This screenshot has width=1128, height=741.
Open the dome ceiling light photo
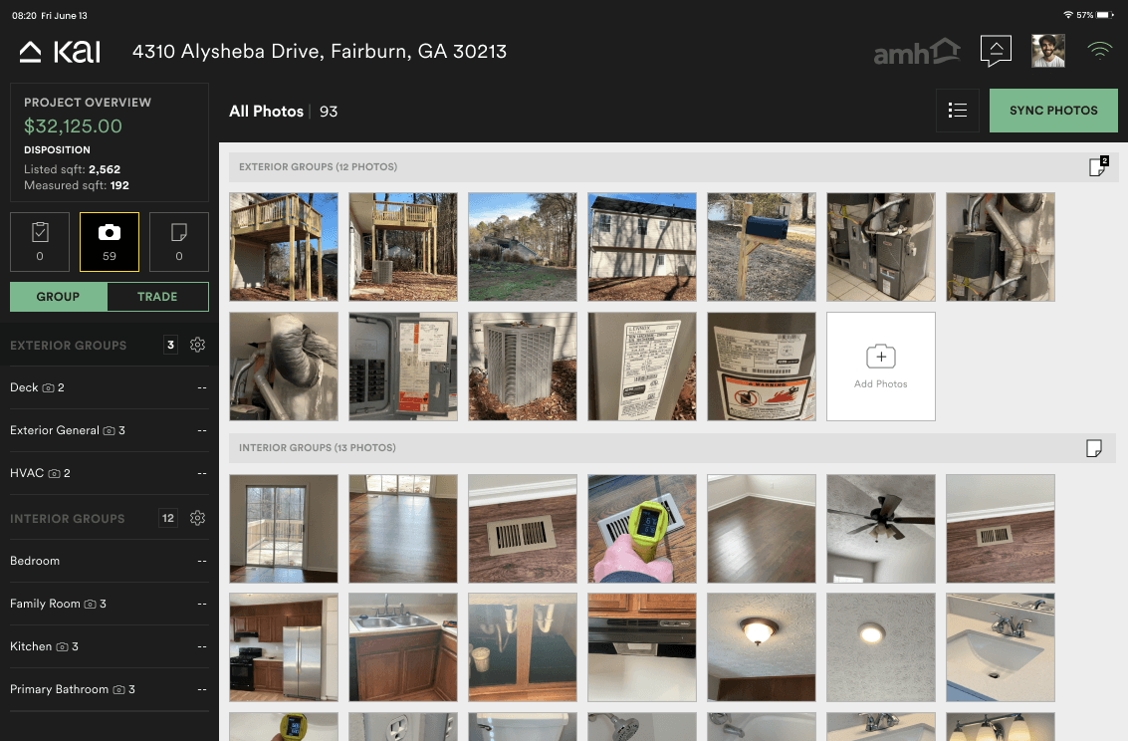pyautogui.click(x=761, y=647)
